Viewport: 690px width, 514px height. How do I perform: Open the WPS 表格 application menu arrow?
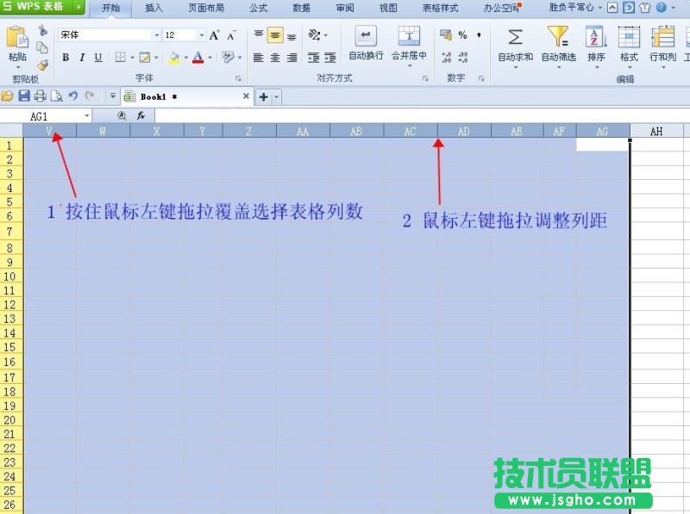78,7
